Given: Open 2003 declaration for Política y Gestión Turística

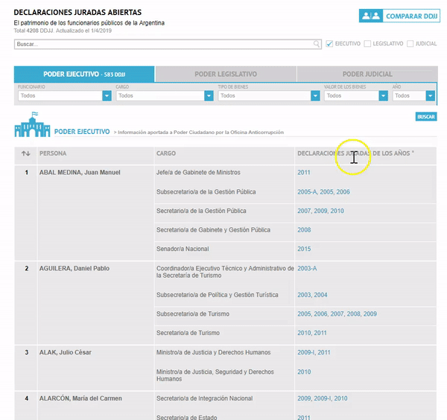Looking at the screenshot, I should [x=304, y=295].
